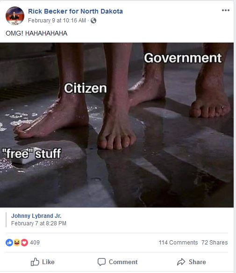Select the OMG! HAHAHAHAHA post text
Screen dimensions: 236x273
coord(36,33)
